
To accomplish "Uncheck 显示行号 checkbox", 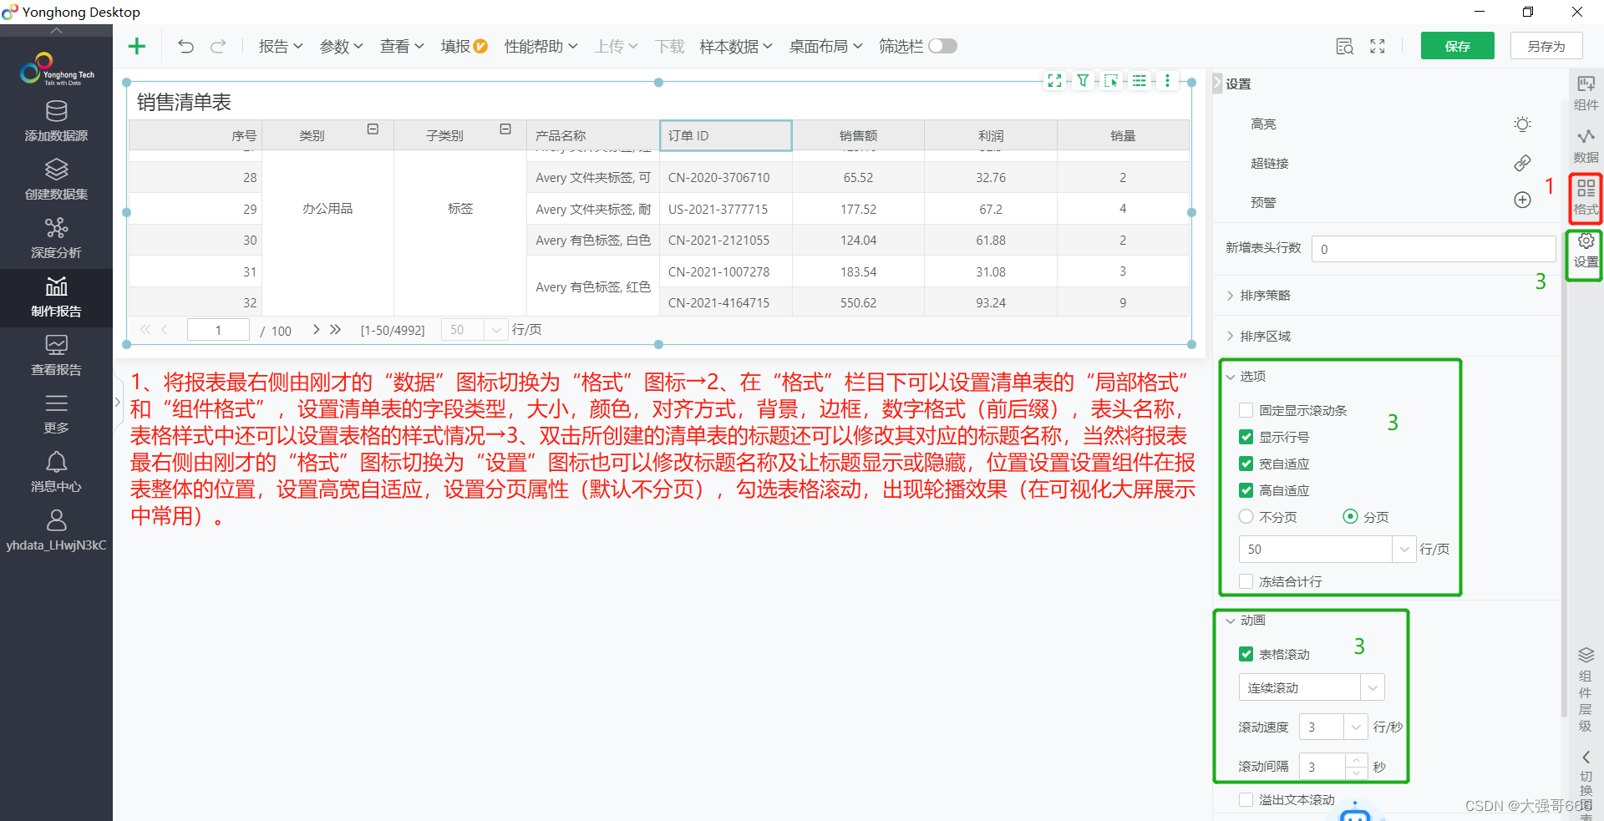I will [x=1246, y=437].
